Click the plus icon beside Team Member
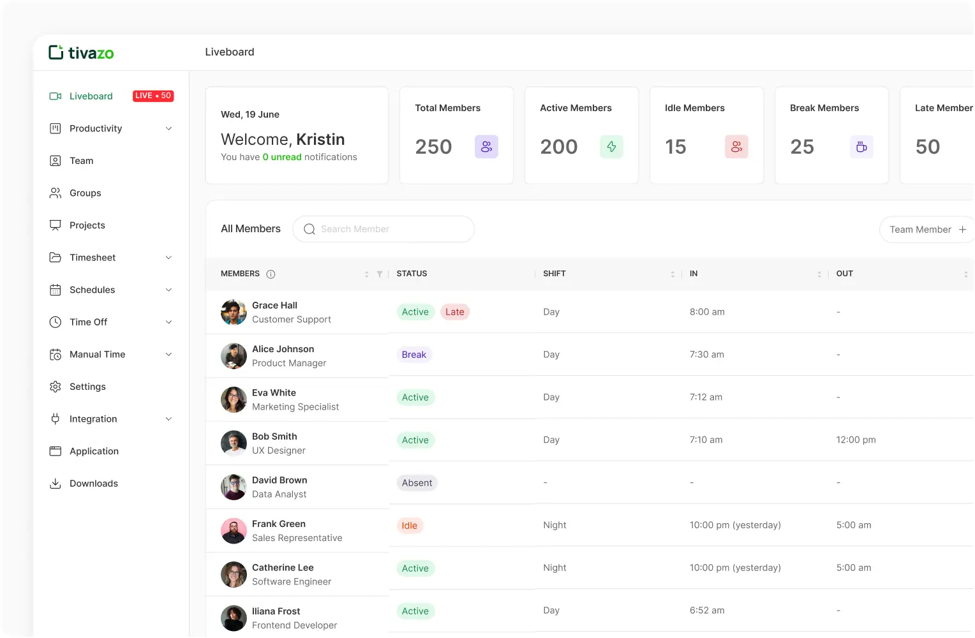Image resolution: width=975 pixels, height=638 pixels. click(x=962, y=230)
